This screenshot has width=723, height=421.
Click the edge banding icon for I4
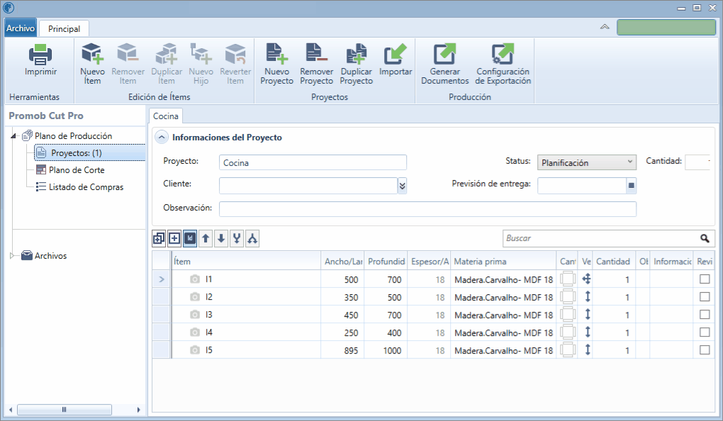point(568,332)
